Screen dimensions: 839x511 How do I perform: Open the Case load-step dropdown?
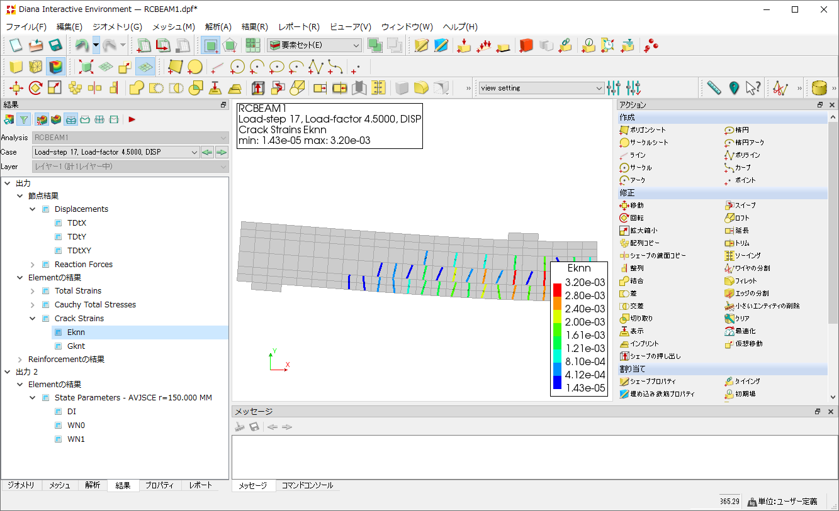click(116, 152)
